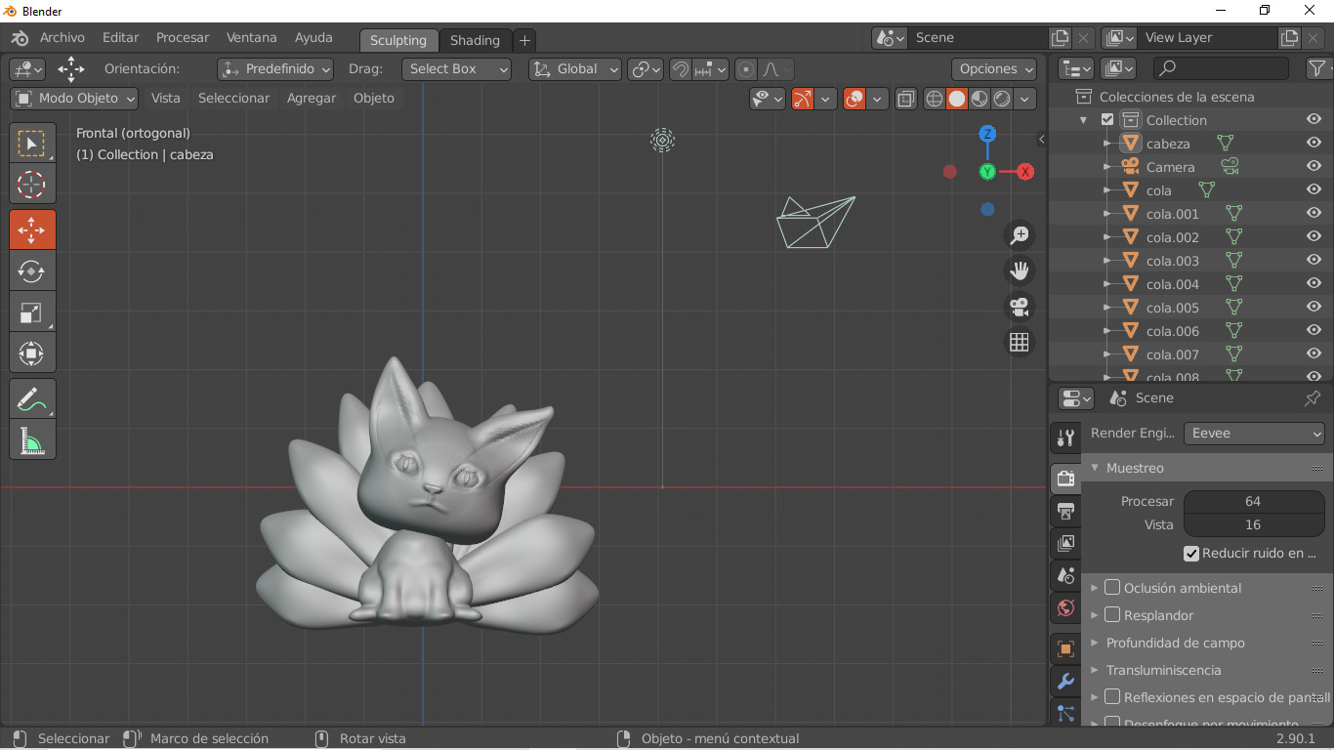
Task: Open Global transform orientation dropdown
Action: pyautogui.click(x=575, y=69)
